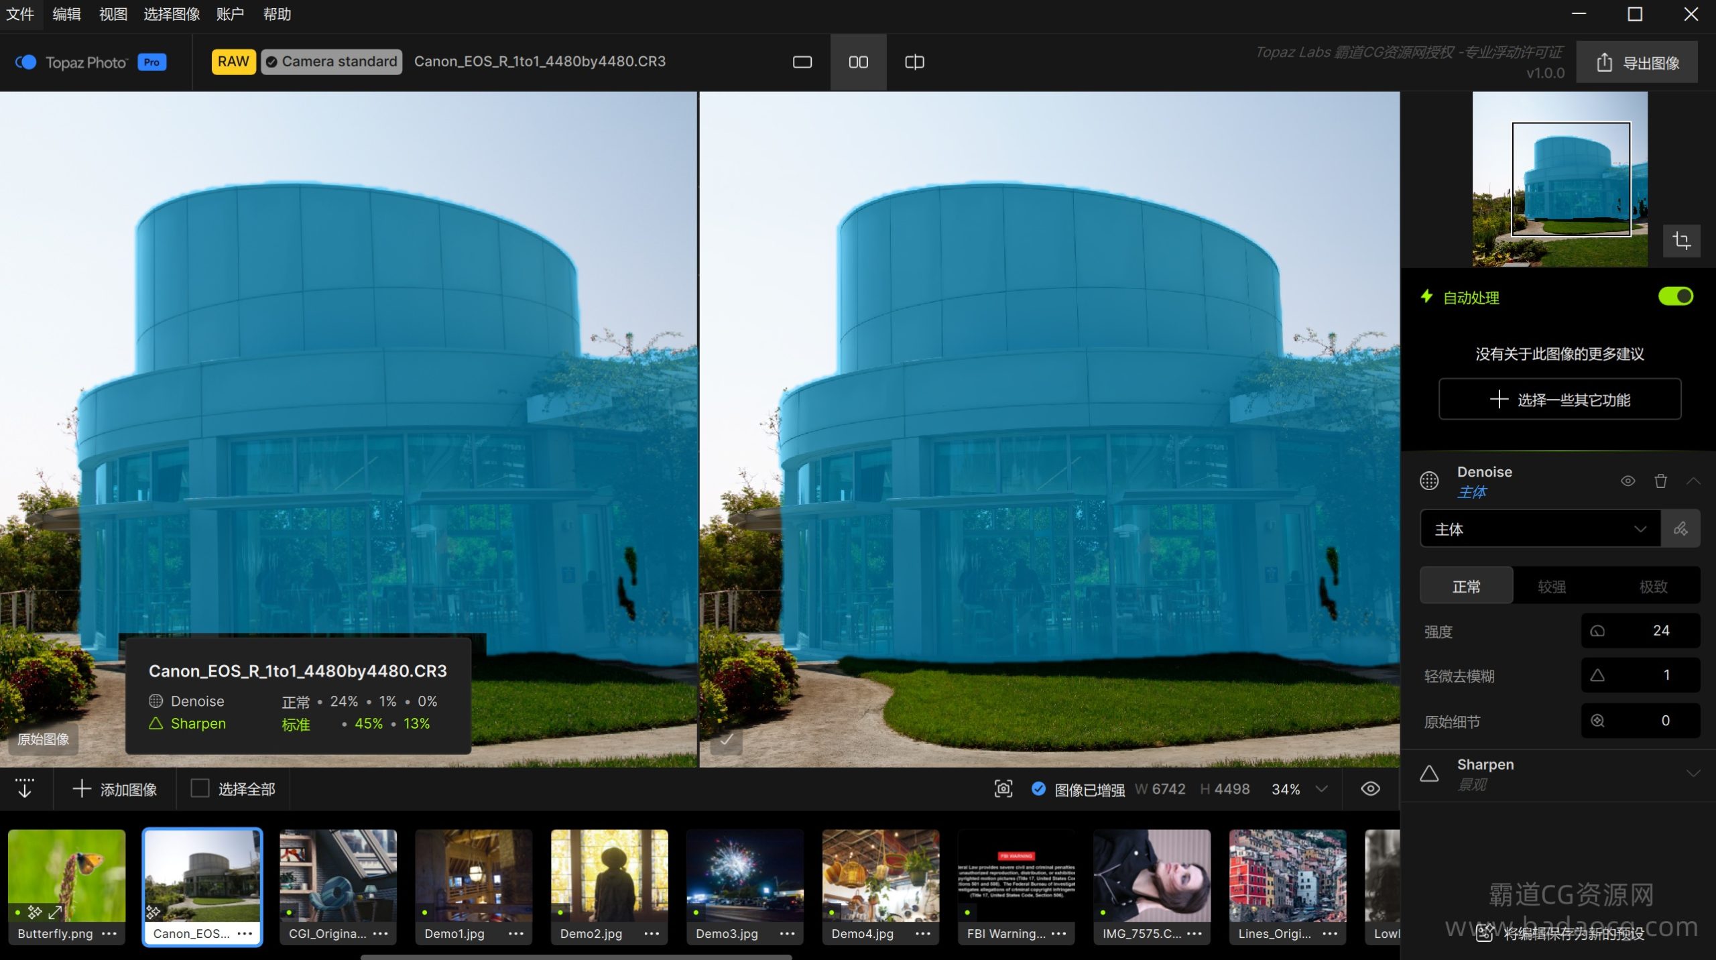
Task: Delete the Denoise enhancement
Action: pos(1660,481)
